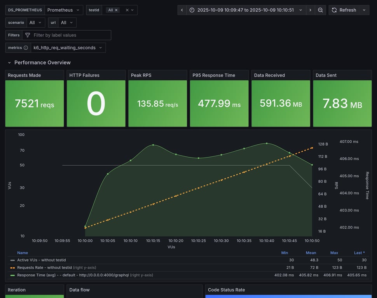This screenshot has height=298, width=377.
Task: Remove the 'All' testid tag
Action: (116, 10)
